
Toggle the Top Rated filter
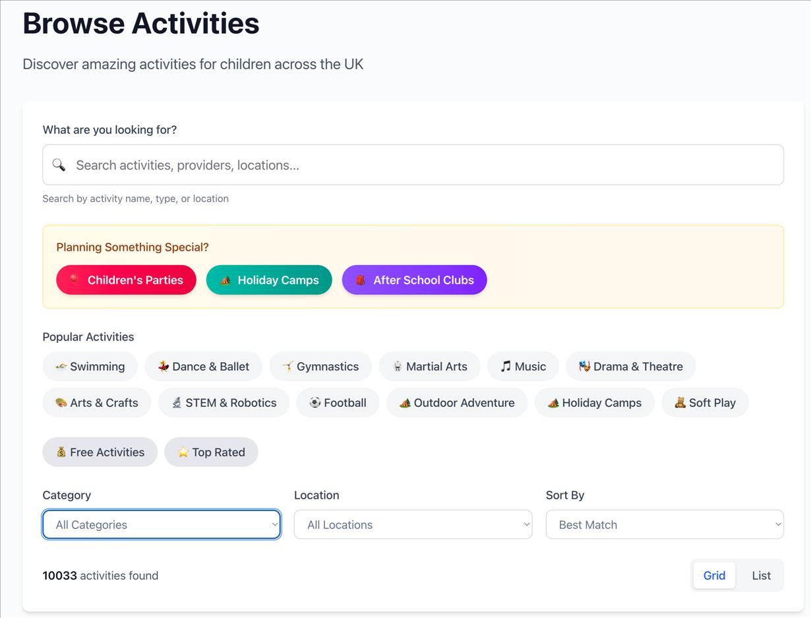[x=211, y=452]
